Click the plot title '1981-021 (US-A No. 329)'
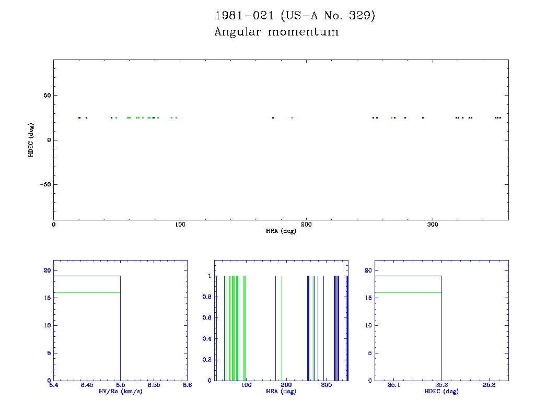Viewport: 535px width, 401px height. tap(295, 16)
